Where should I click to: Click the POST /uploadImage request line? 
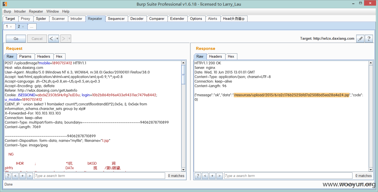(x=46, y=63)
